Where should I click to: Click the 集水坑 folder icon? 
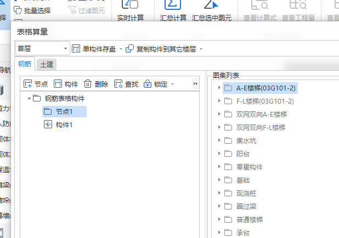point(228,140)
